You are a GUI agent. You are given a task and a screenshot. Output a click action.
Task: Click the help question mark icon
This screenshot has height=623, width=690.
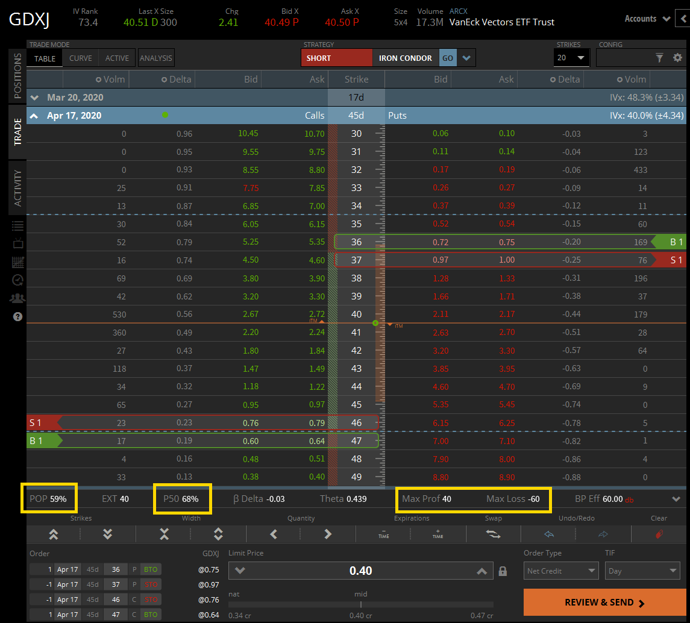(17, 316)
